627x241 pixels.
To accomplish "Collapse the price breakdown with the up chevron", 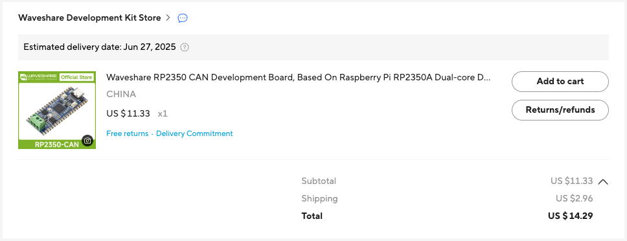I will [x=603, y=181].
